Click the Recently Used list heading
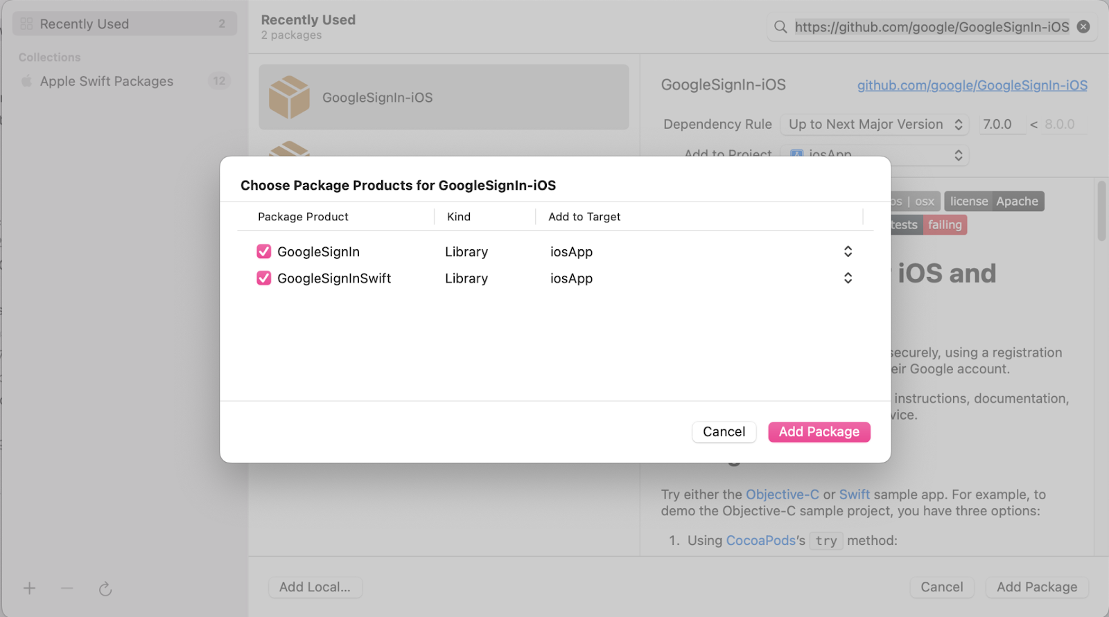 point(308,20)
